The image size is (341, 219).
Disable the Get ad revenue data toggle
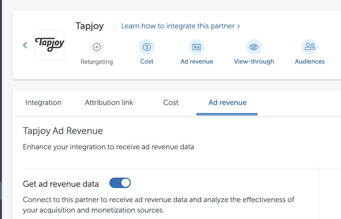tap(120, 183)
